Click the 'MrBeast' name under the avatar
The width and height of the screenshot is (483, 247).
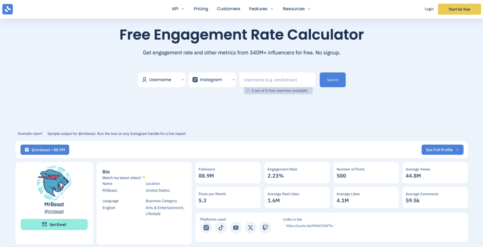click(x=54, y=204)
